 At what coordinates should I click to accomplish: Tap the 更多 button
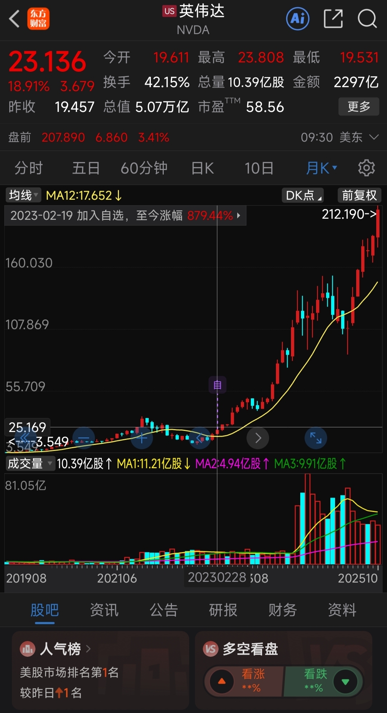click(359, 106)
